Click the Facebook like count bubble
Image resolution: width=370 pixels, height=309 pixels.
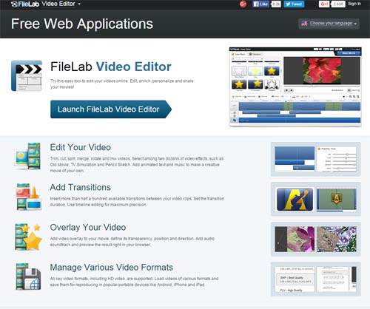coord(276,4)
